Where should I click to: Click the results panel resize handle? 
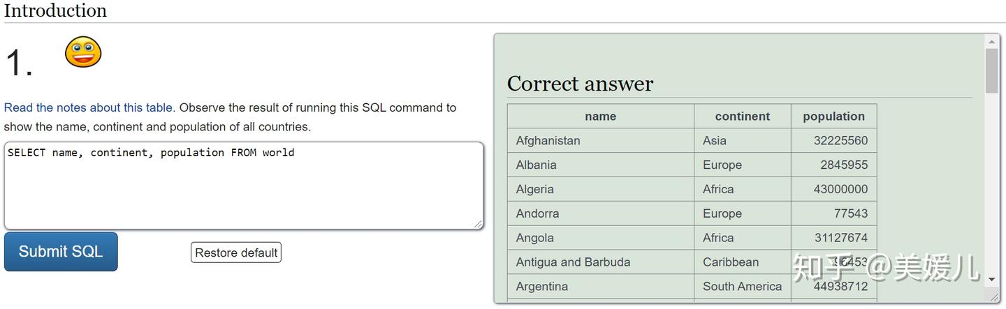point(993,297)
